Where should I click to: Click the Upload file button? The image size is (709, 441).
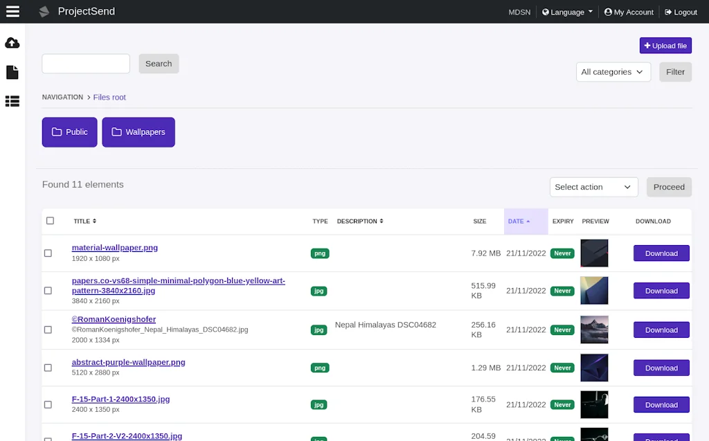click(665, 45)
